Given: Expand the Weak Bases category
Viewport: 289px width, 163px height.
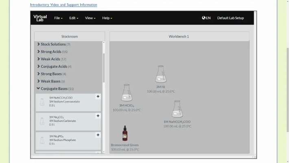Looking at the screenshot, I should tap(51, 81).
